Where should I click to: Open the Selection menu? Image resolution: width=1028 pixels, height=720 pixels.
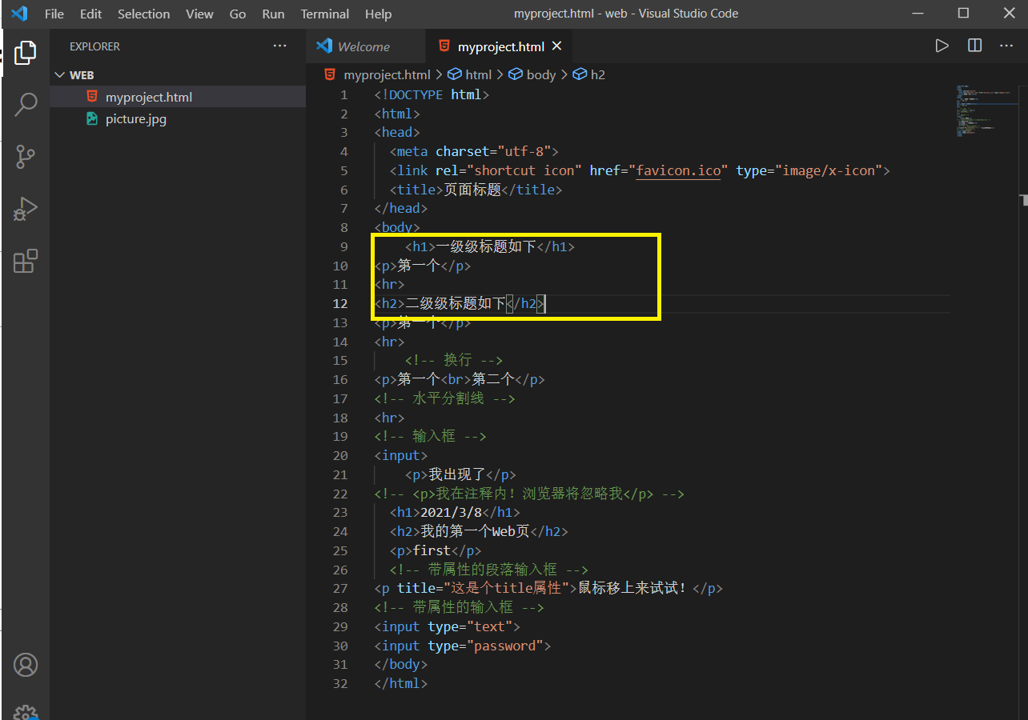tap(143, 14)
